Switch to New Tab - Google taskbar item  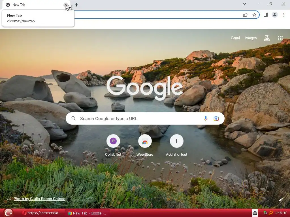(x=87, y=213)
